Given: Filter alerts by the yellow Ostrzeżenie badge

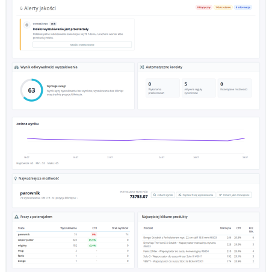Looking at the screenshot, I should (x=223, y=7).
